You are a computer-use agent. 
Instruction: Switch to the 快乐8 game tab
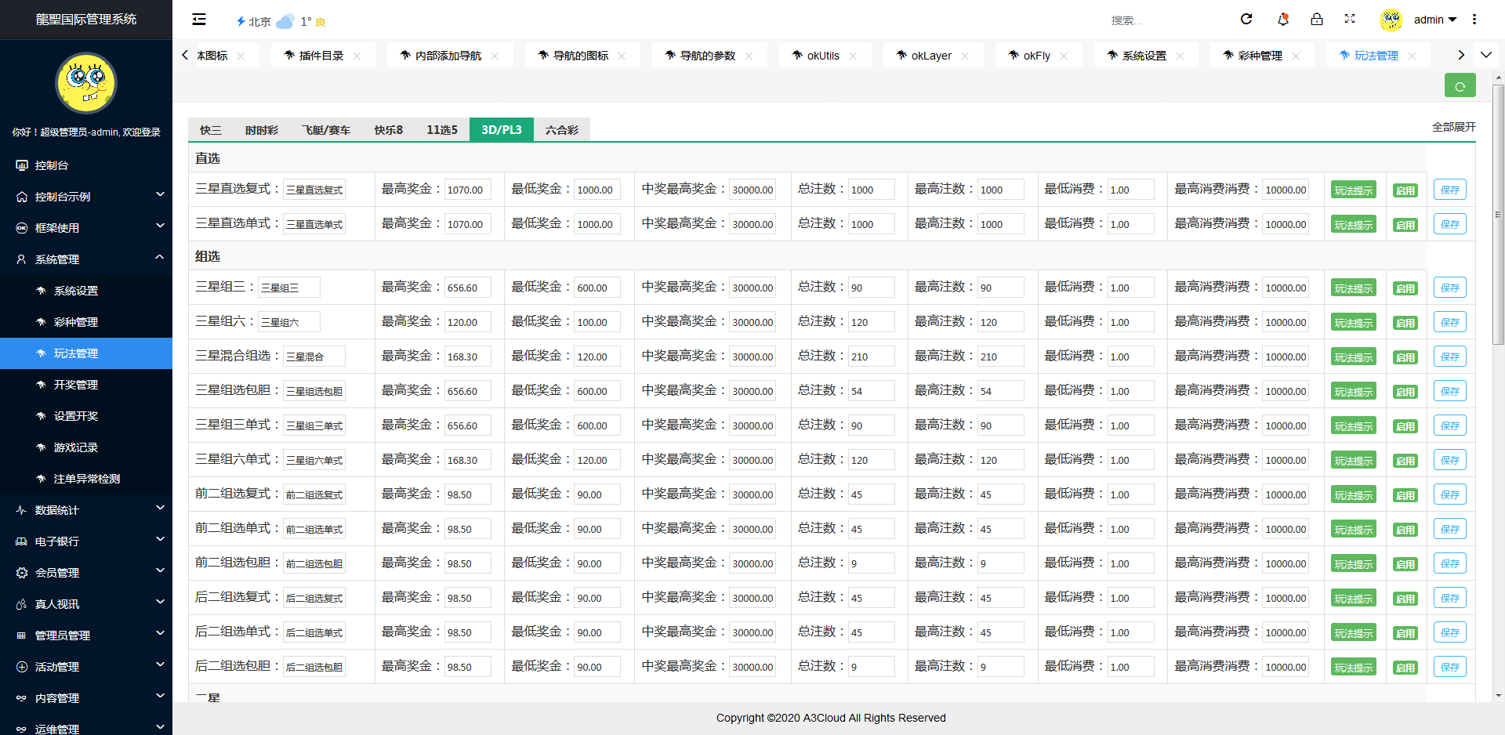pos(389,130)
